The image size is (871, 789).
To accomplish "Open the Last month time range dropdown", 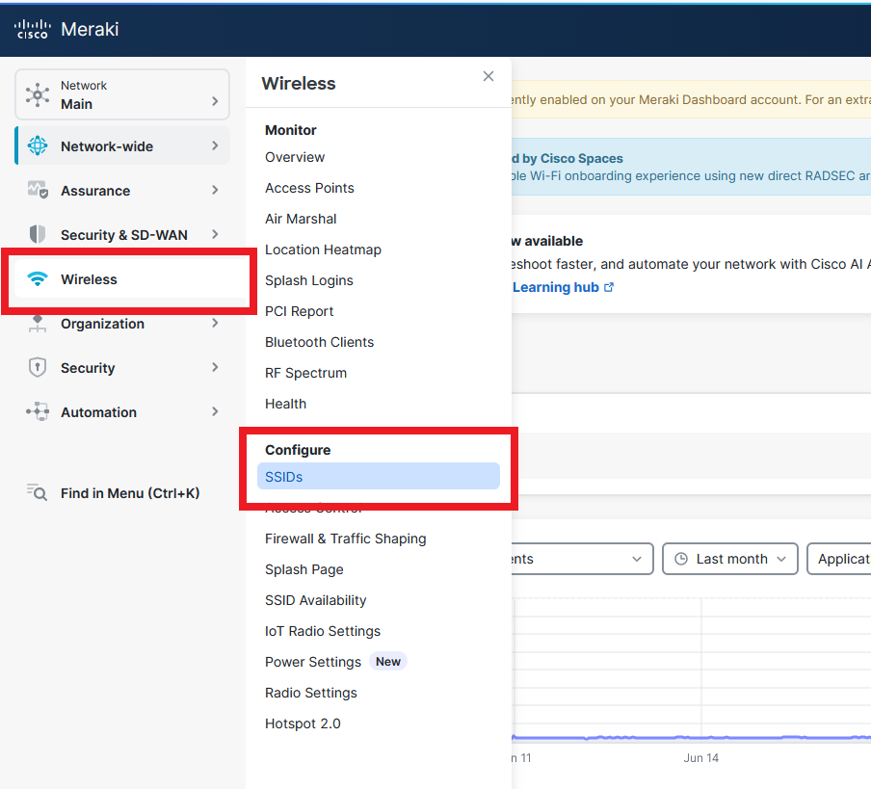I will [x=730, y=559].
